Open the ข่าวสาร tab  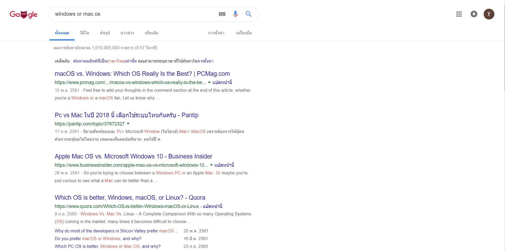tap(127, 33)
